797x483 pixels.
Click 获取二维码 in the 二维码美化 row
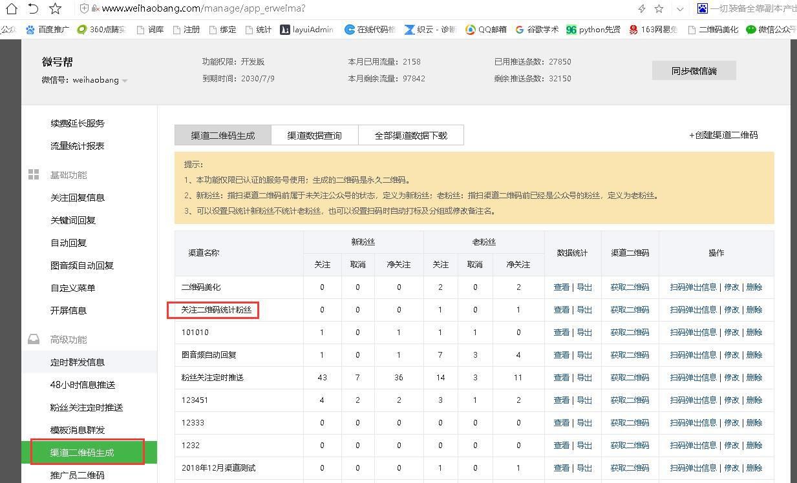[x=630, y=287]
